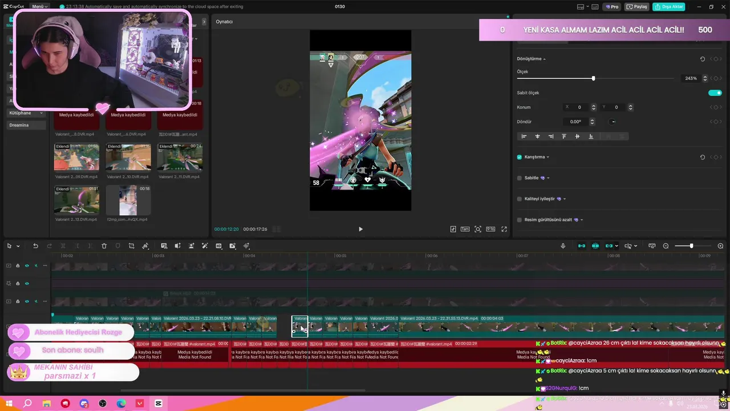
Task: Hide the effects track with eye icon
Action: click(x=27, y=283)
